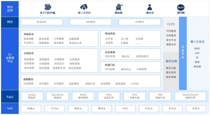Click 工作流 in 基础服务
This screenshot has height=115, width=210.
[x=135, y=84]
